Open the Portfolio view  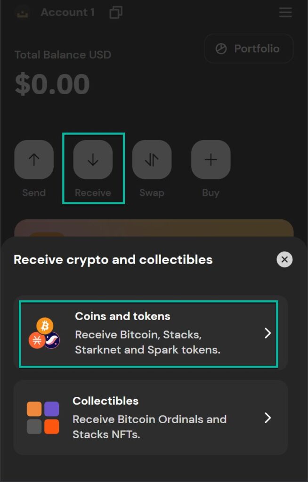coord(248,48)
